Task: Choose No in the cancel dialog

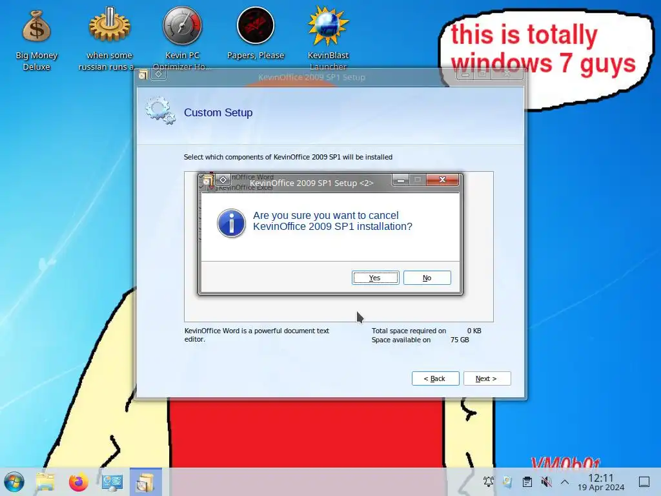Action: (427, 278)
